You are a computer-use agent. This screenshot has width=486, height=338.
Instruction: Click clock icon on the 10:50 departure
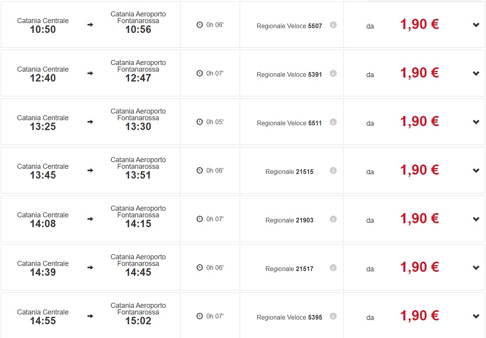200,25
